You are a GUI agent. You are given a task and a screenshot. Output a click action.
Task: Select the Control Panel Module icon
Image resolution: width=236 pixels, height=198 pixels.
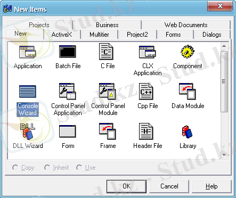pos(108,92)
